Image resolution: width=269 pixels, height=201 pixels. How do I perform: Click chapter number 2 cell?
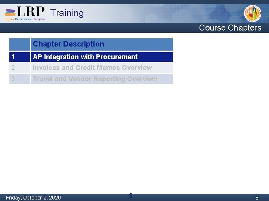click(20, 68)
